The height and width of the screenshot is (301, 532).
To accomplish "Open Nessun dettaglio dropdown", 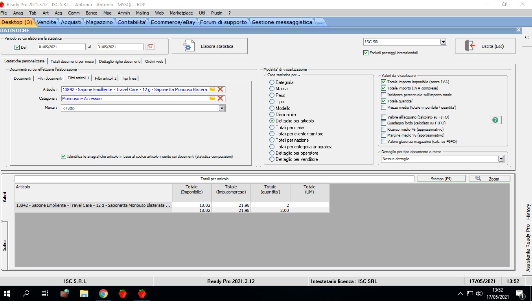I will tap(501, 159).
